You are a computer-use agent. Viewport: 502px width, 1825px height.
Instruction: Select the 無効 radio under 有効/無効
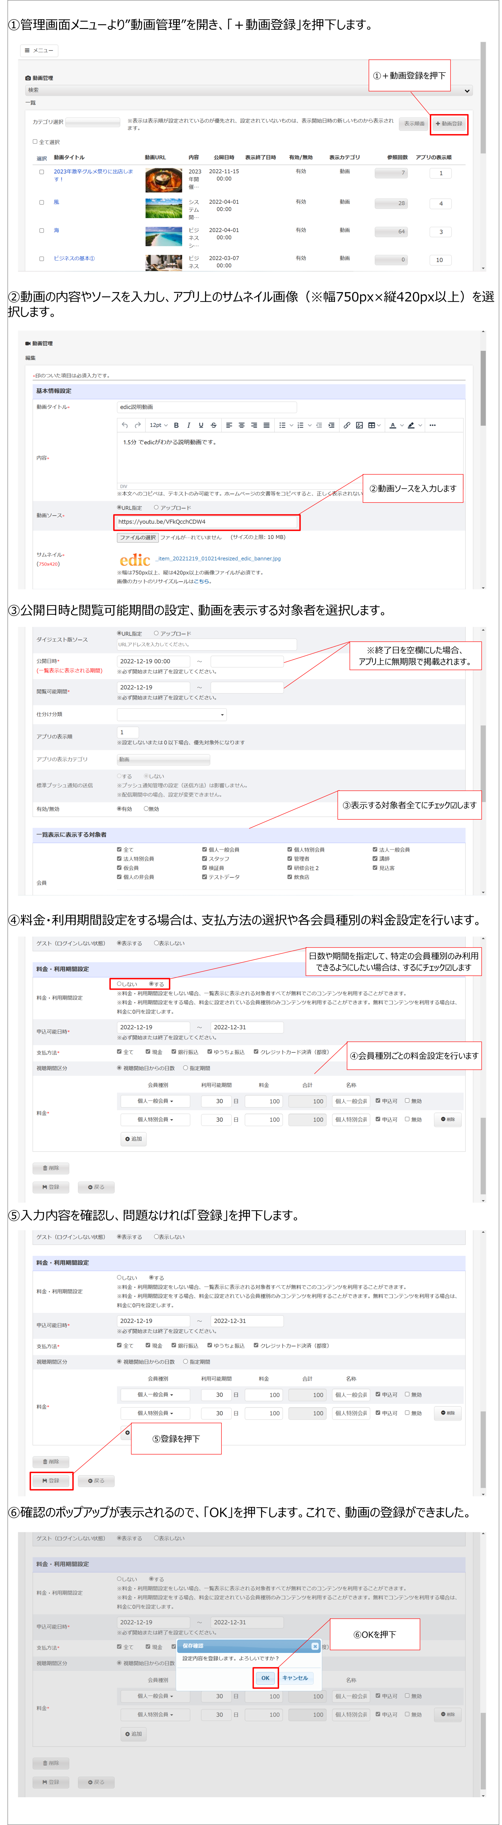[x=146, y=808]
